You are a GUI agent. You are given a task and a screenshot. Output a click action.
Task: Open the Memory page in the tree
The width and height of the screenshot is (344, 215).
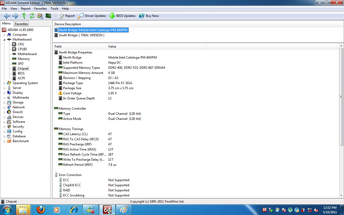pyautogui.click(x=24, y=59)
